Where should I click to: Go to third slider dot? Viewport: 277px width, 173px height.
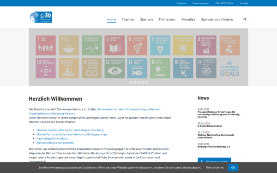coord(138,83)
